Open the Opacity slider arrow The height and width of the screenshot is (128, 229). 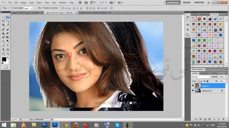click(x=226, y=77)
